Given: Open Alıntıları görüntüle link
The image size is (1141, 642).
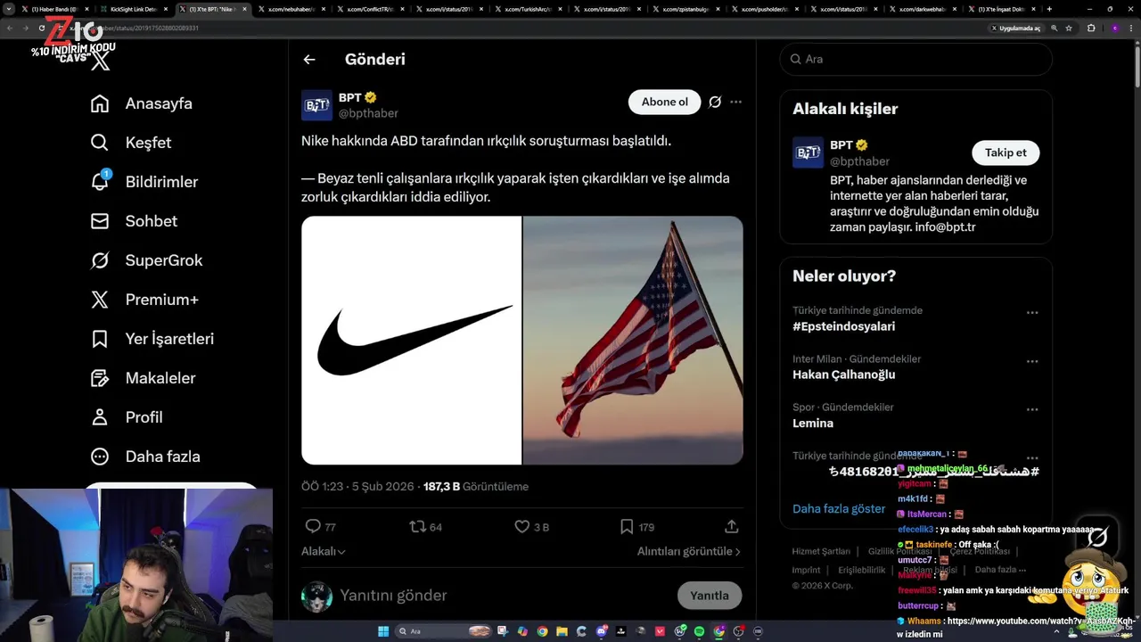Looking at the screenshot, I should point(688,551).
